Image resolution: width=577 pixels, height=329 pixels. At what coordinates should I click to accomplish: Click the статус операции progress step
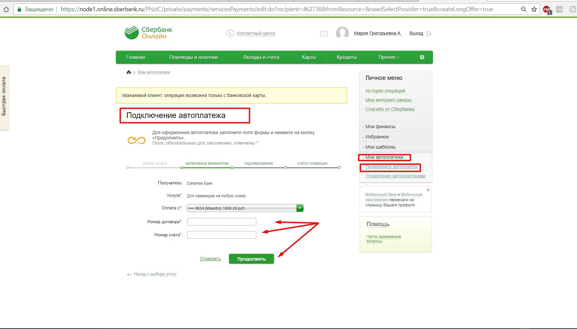click(312, 163)
